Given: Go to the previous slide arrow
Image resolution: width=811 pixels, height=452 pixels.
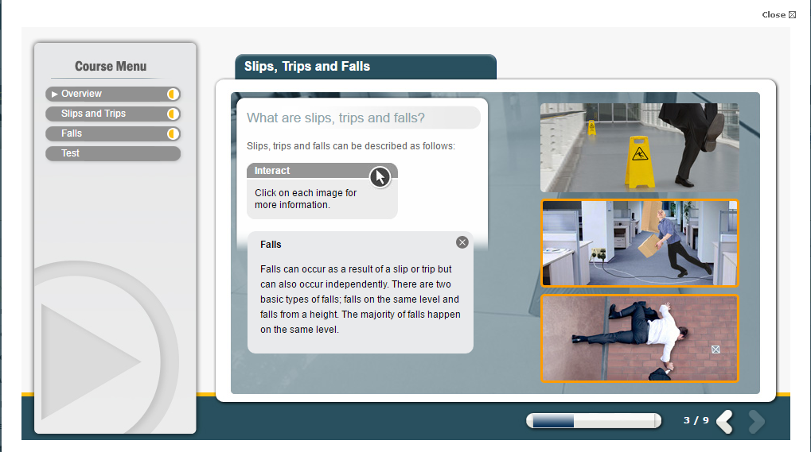Looking at the screenshot, I should [x=725, y=421].
